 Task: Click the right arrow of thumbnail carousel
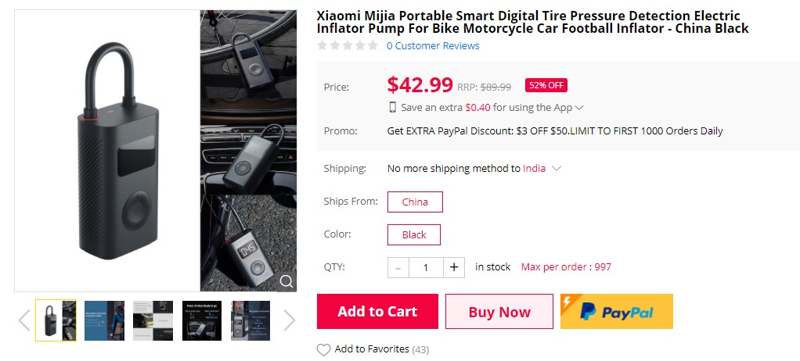tap(290, 320)
